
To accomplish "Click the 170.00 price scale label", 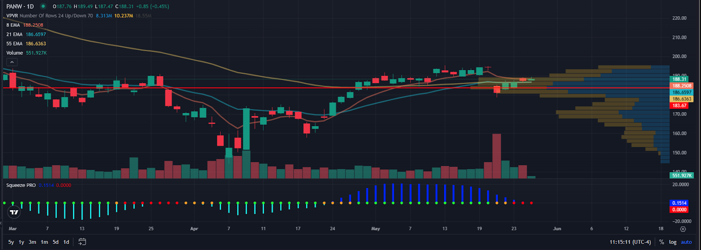I will click(x=679, y=114).
